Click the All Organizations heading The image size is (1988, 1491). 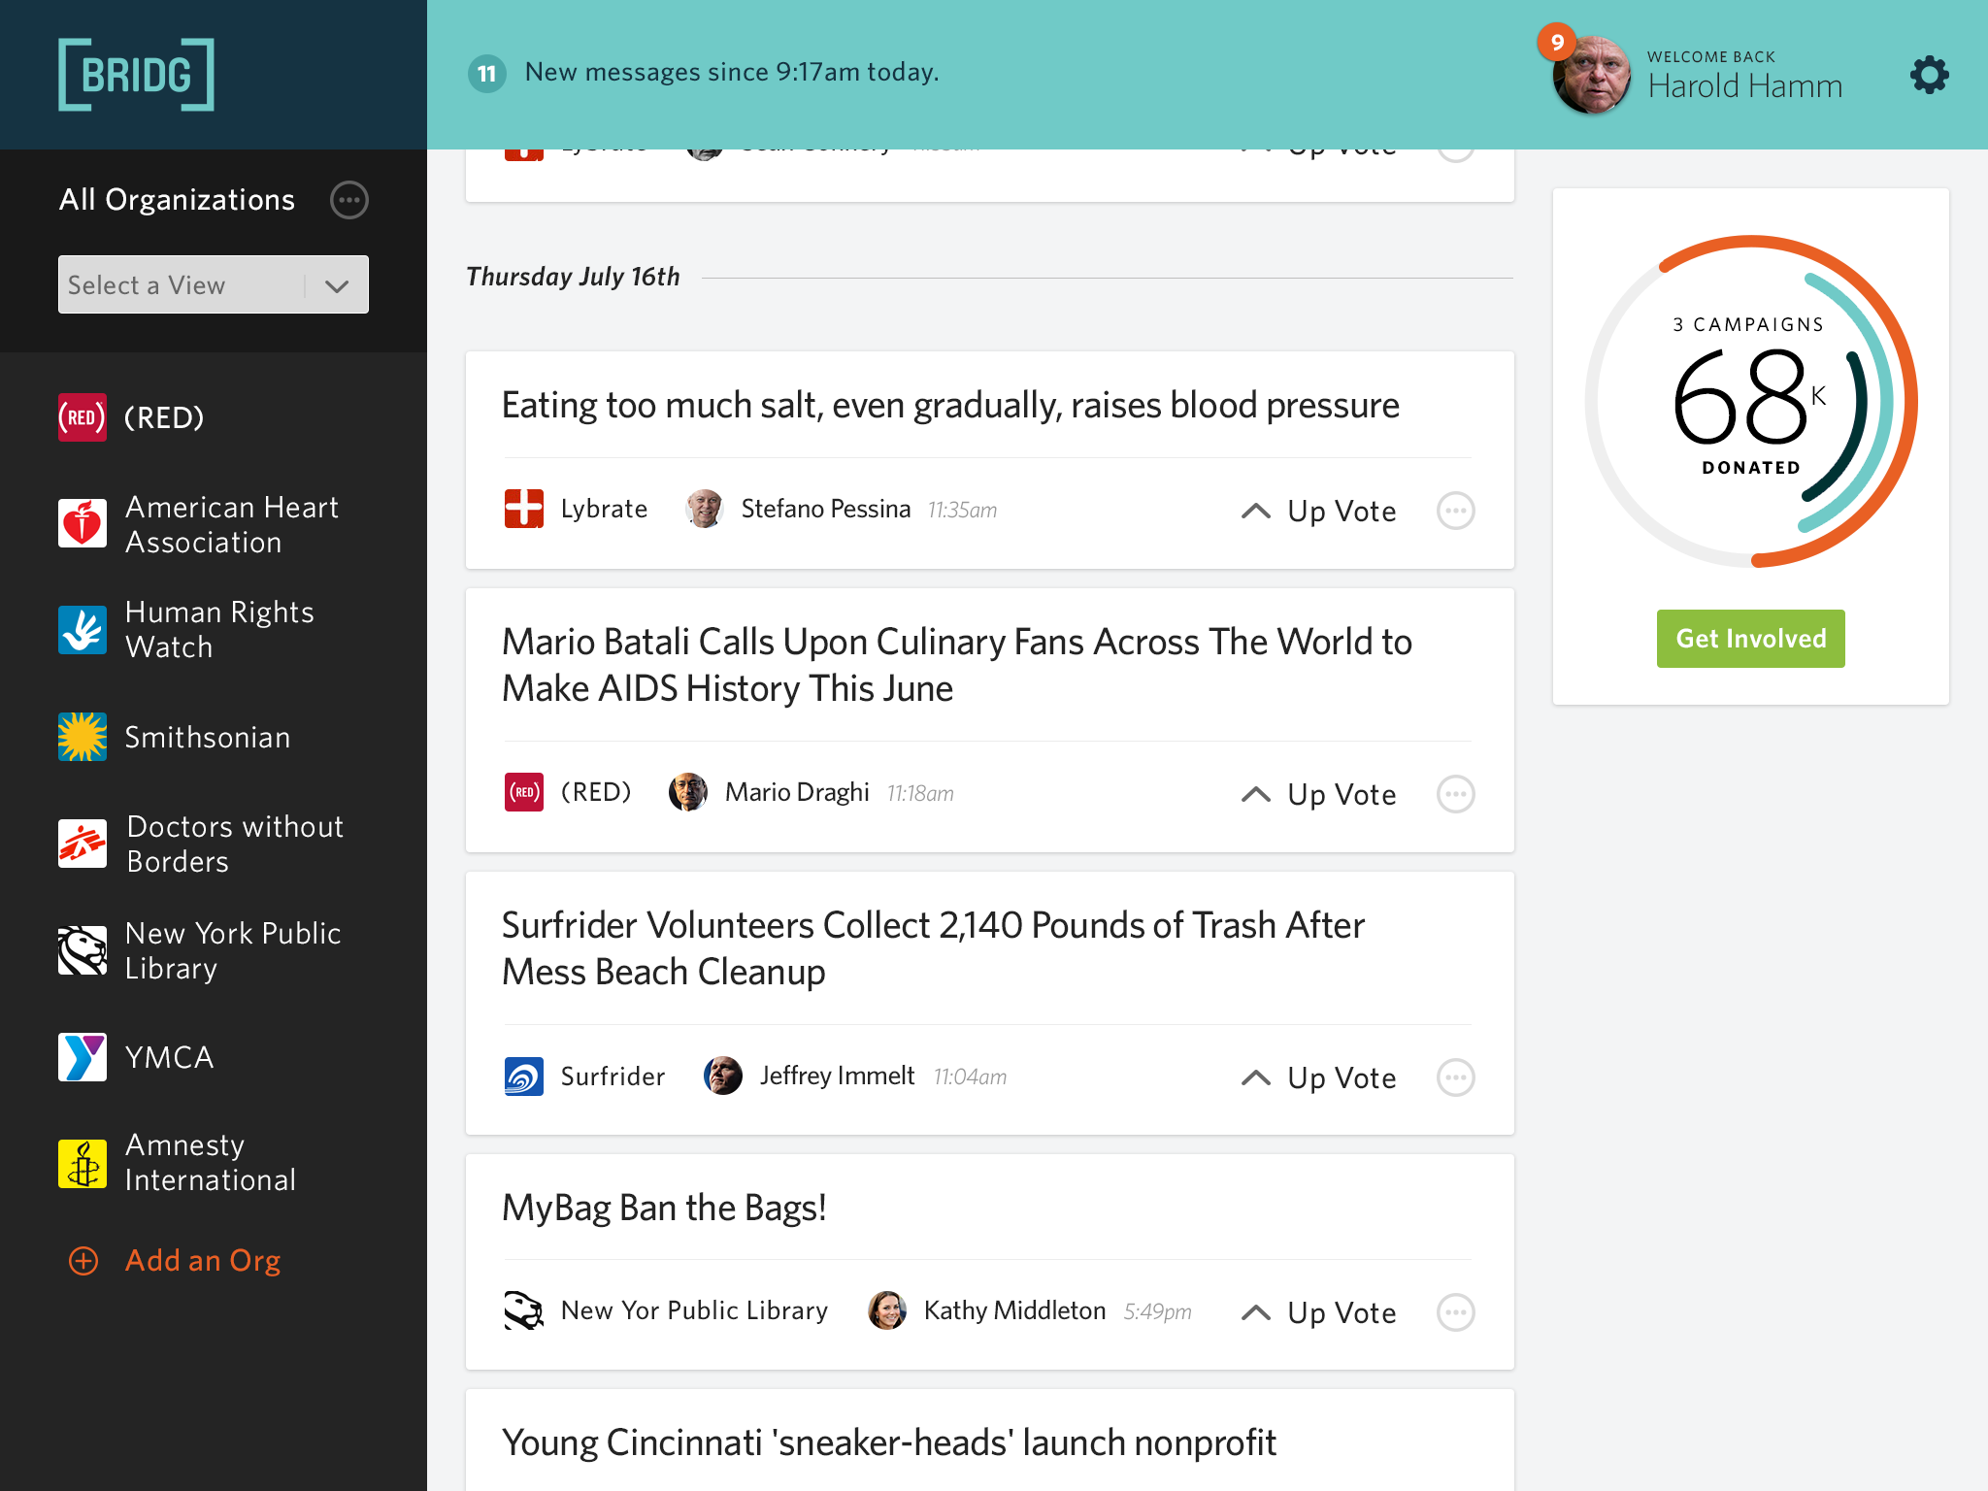[x=177, y=200]
